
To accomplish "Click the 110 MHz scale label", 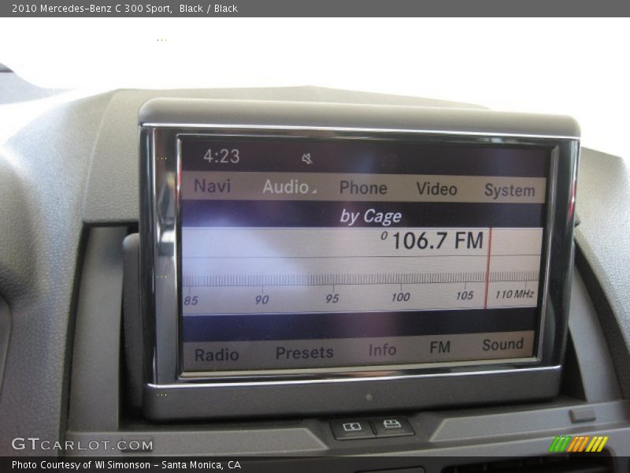I will (x=514, y=294).
